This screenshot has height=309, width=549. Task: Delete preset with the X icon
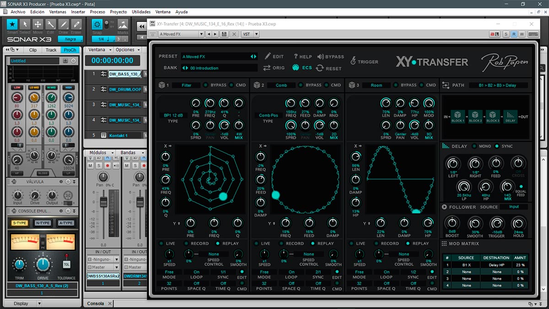click(x=235, y=34)
